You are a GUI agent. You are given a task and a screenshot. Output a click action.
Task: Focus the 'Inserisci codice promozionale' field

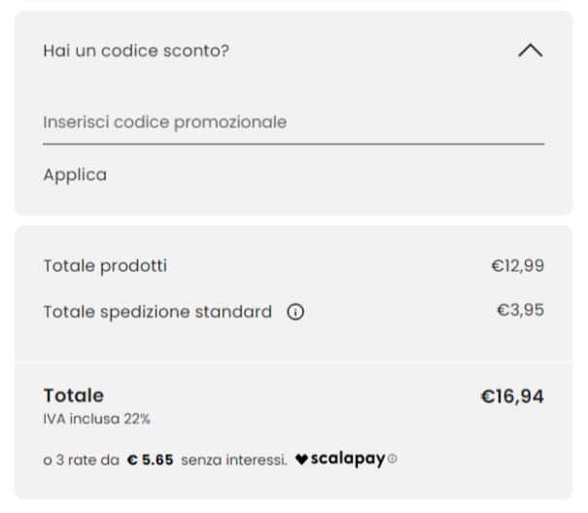pyautogui.click(x=292, y=122)
